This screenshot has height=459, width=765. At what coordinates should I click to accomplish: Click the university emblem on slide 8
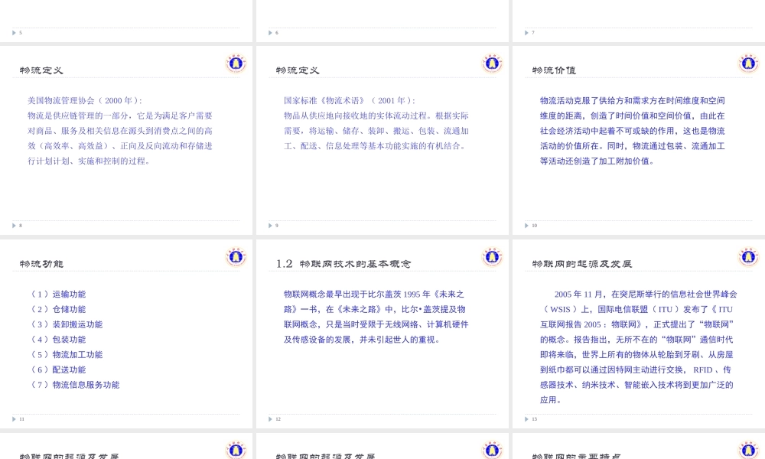pyautogui.click(x=236, y=63)
